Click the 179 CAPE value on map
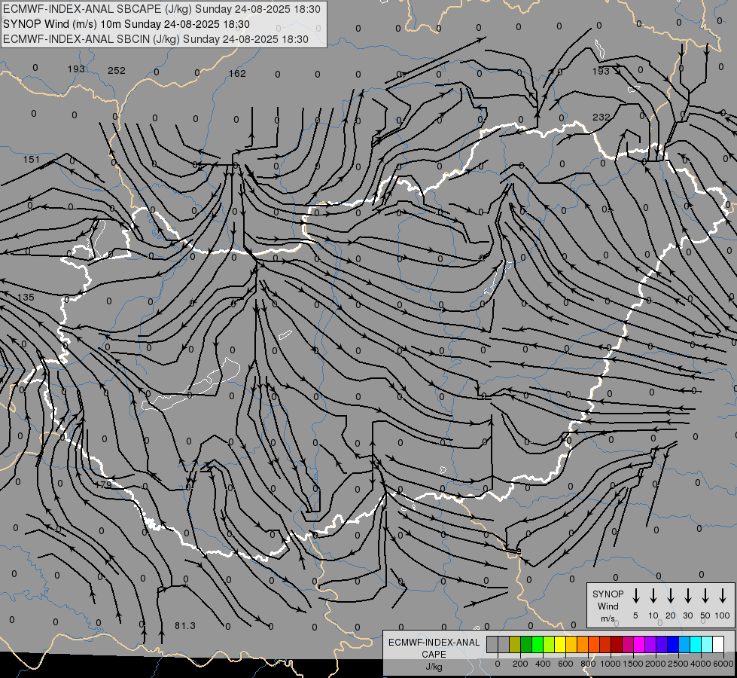Image resolution: width=737 pixels, height=678 pixels. [x=103, y=484]
